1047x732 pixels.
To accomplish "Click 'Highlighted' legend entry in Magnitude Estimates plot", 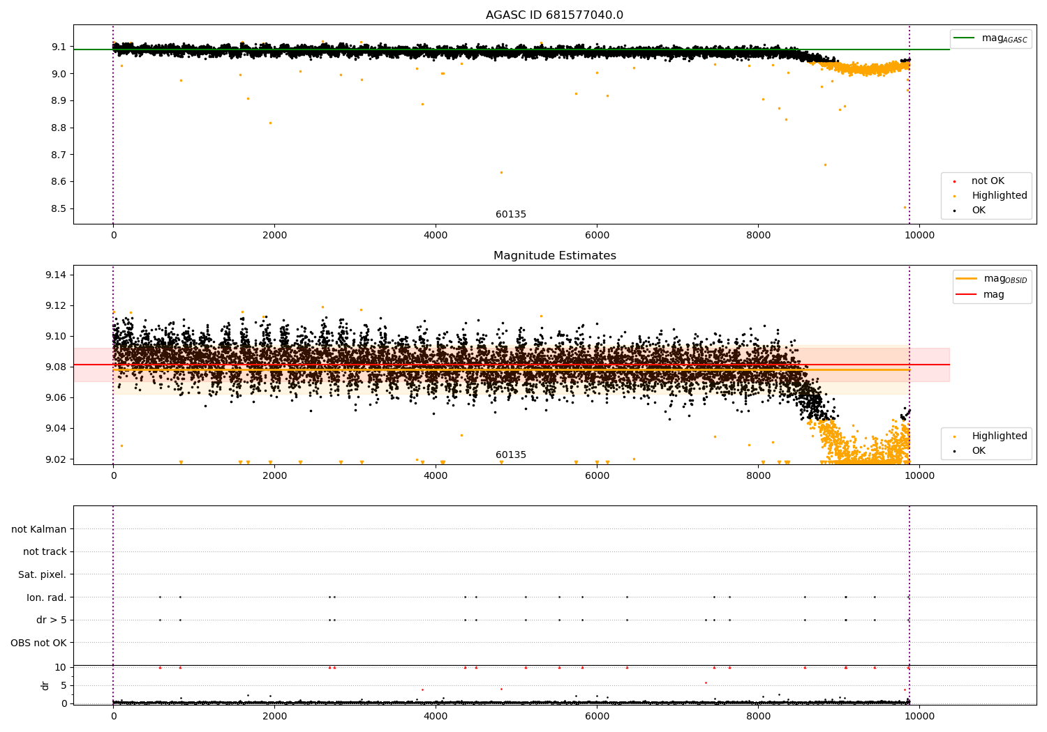I will 999,436.
